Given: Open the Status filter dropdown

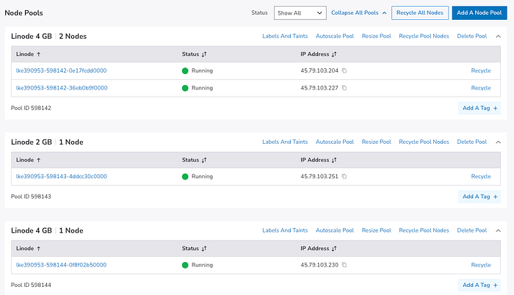Looking at the screenshot, I should click(x=300, y=12).
